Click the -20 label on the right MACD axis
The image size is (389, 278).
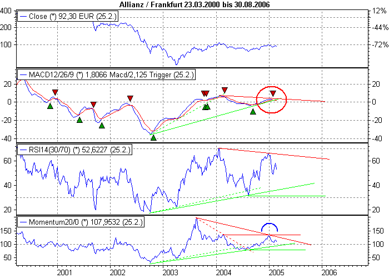[377, 121]
